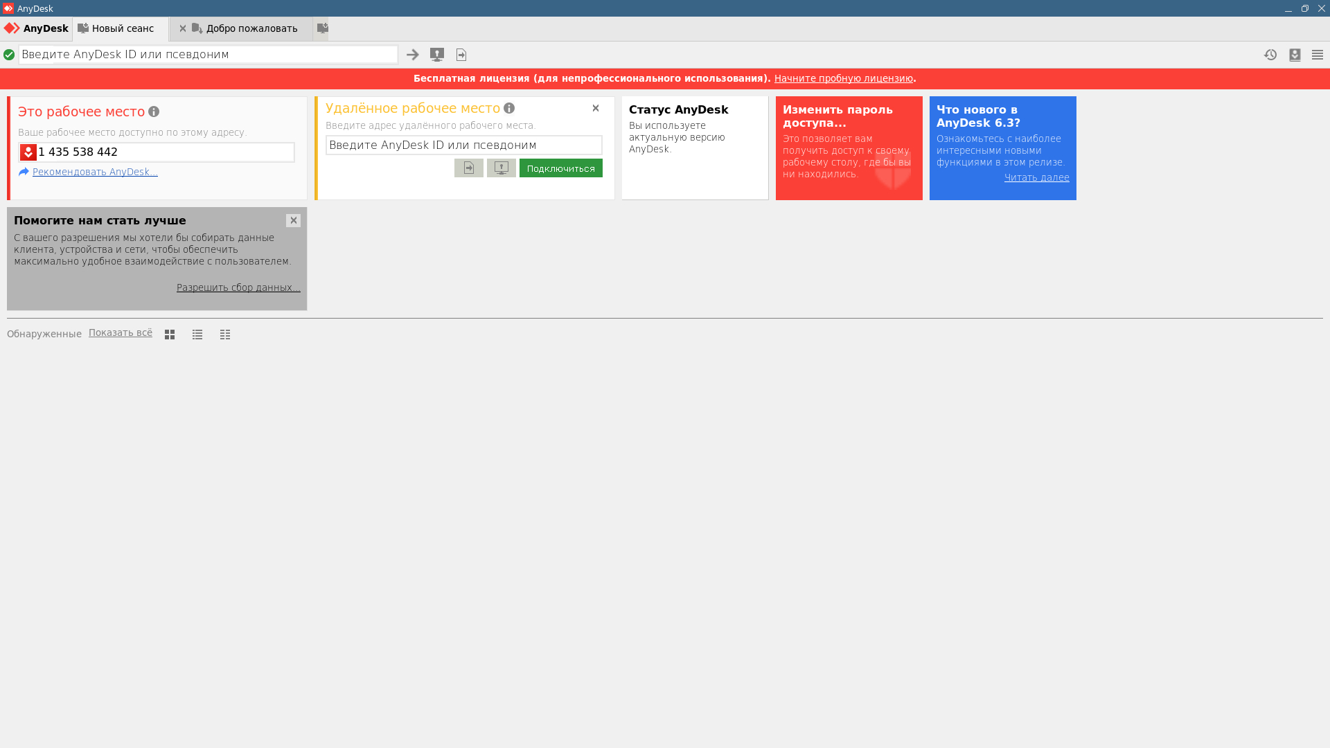
Task: Restore the AnyDesk window size
Action: [1305, 8]
